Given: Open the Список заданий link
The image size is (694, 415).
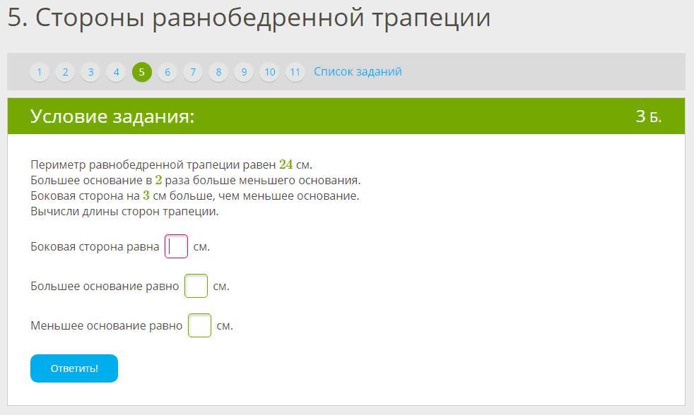Looking at the screenshot, I should pos(358,72).
